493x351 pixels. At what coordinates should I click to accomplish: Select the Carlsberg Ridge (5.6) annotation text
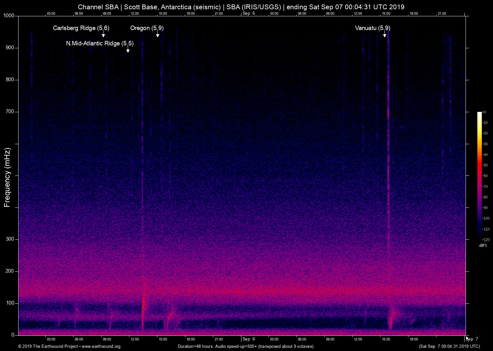[x=81, y=28]
